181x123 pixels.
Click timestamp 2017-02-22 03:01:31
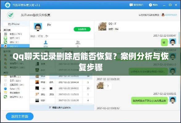tap(165, 94)
